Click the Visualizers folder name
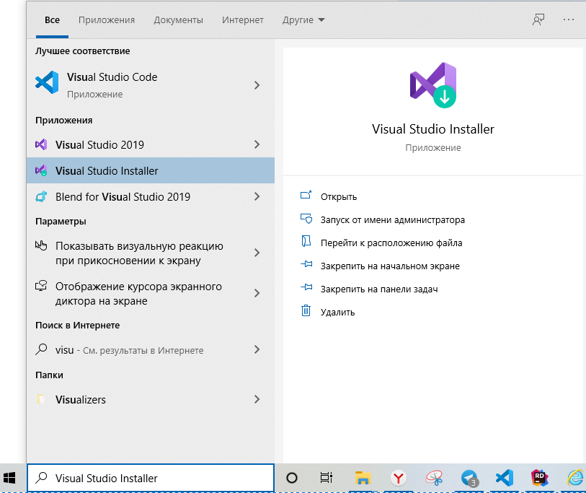Viewport: 586px width, 493px height. [x=80, y=400]
